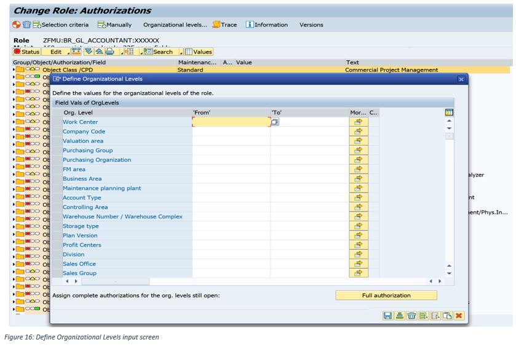Open the Edit dropdown button

click(56, 52)
